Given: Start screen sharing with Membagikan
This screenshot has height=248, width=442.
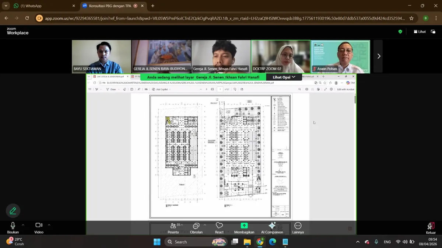Looking at the screenshot, I should click(244, 228).
